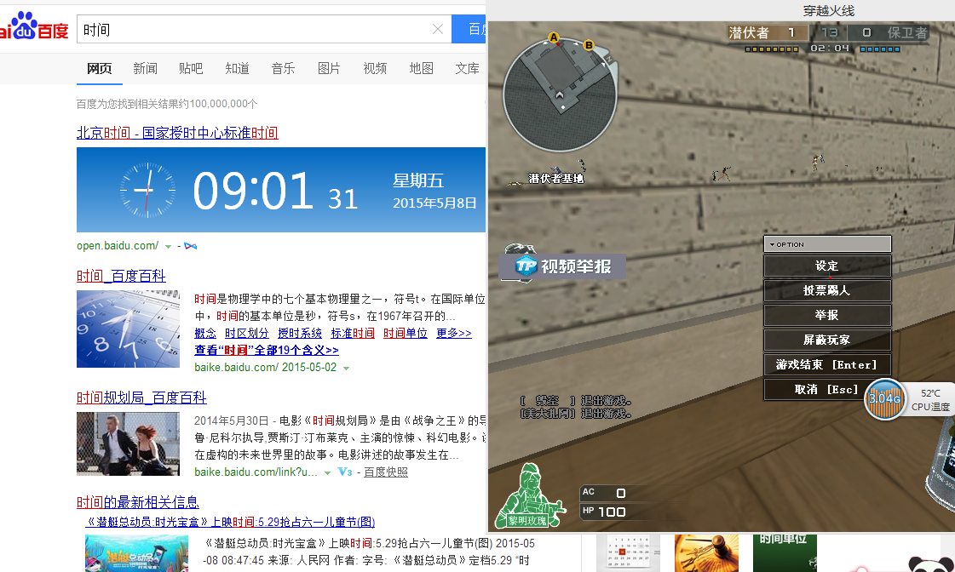
Task: Open 北京时间 国家授时中心标准时间 result link
Action: pos(177,133)
